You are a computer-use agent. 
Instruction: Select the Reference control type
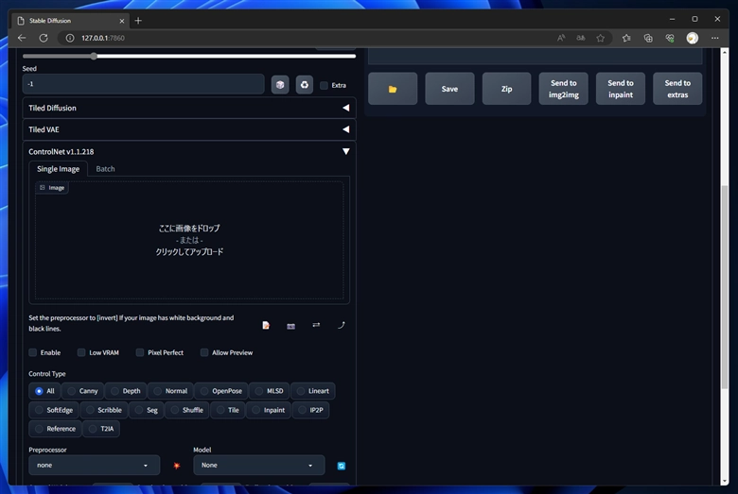point(55,429)
